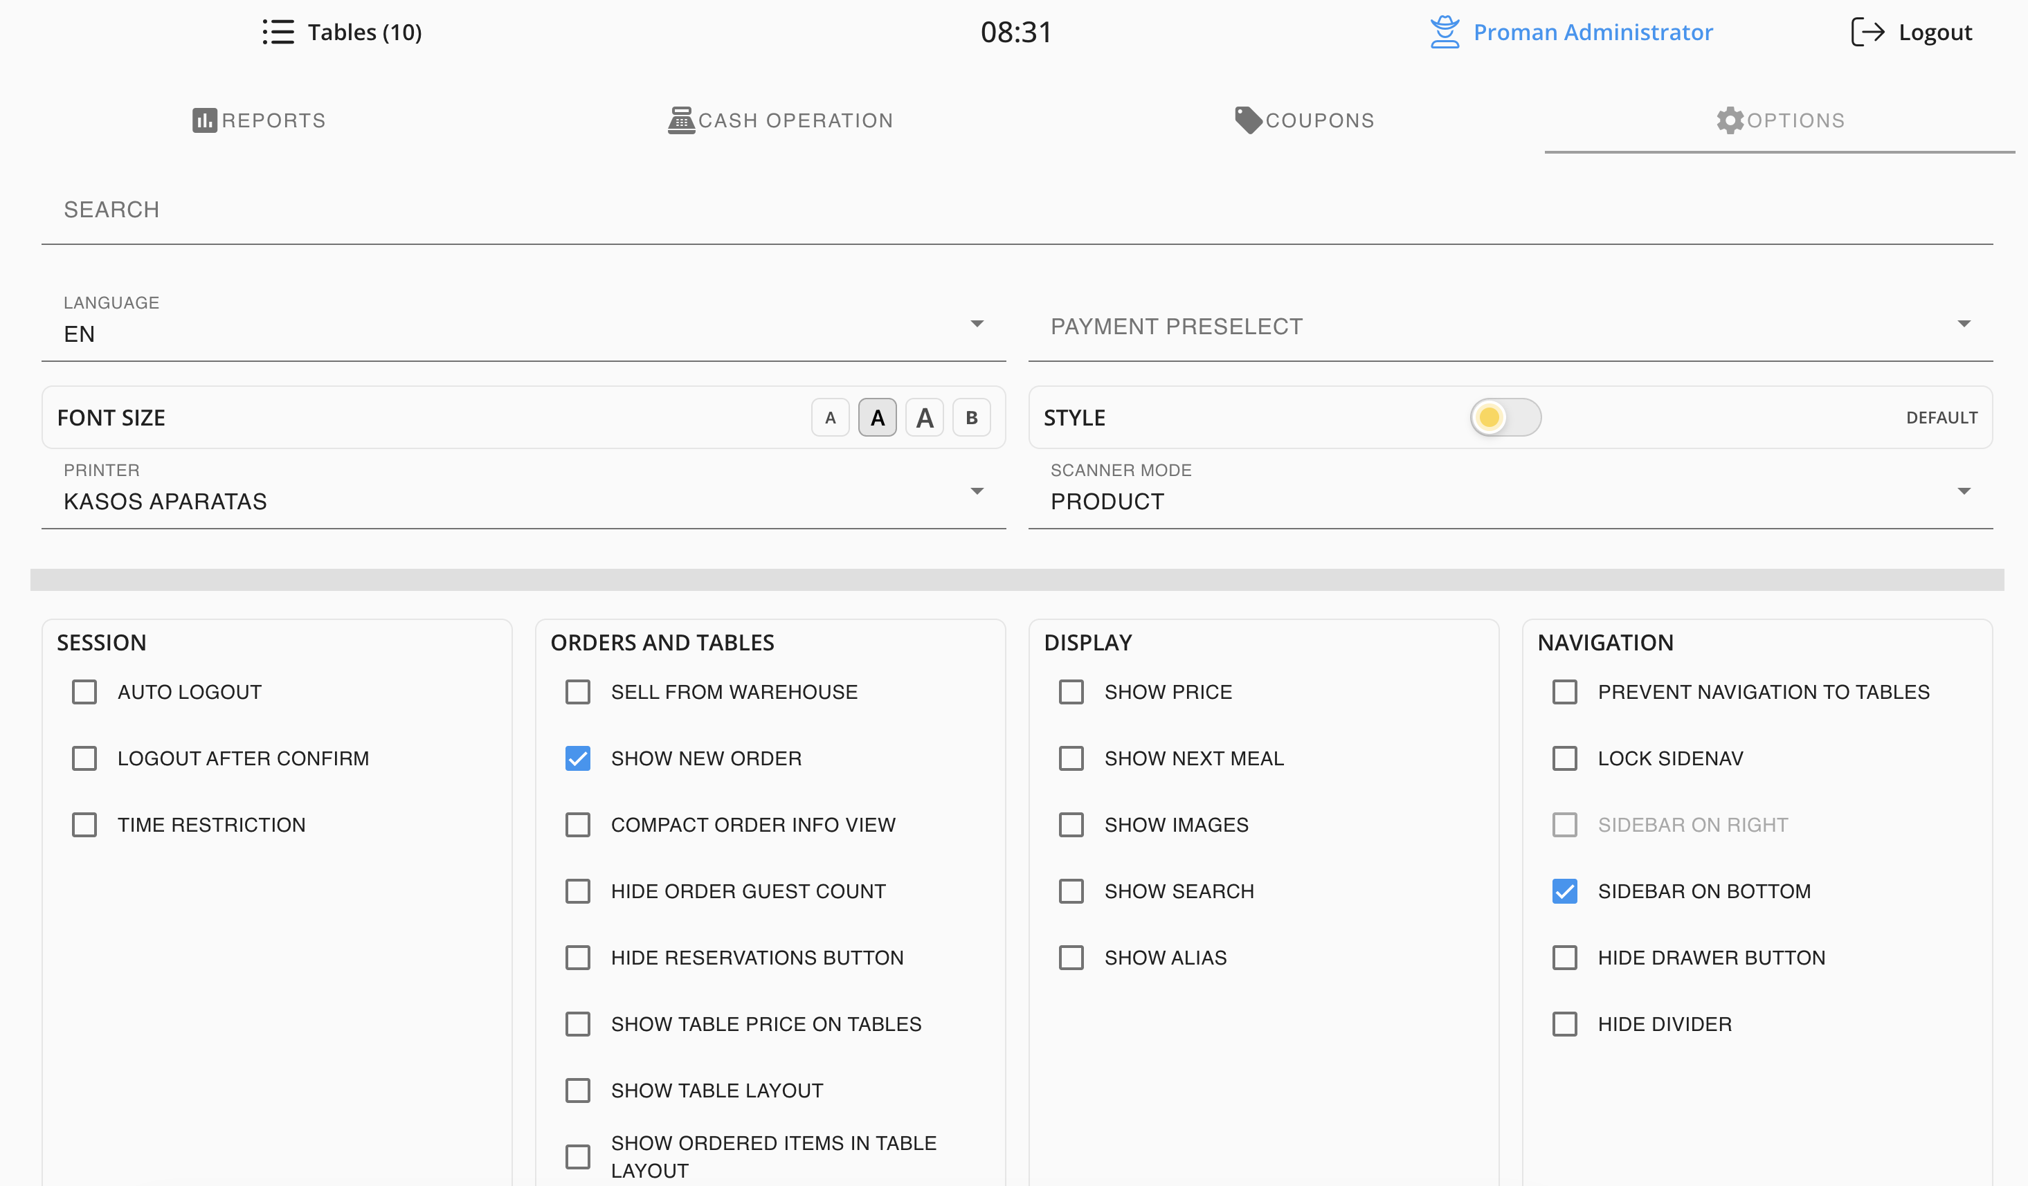Click the Proman Administrator link
The height and width of the screenshot is (1186, 2028).
(x=1593, y=33)
